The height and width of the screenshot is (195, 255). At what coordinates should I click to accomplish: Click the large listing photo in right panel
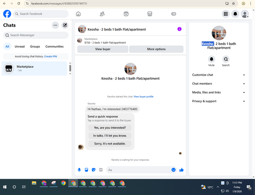click(x=219, y=33)
